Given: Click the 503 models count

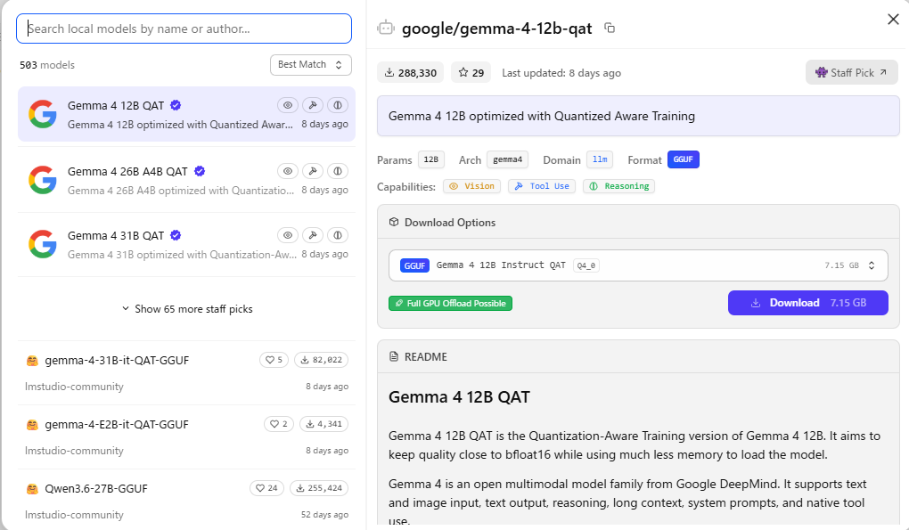Looking at the screenshot, I should click(x=47, y=65).
